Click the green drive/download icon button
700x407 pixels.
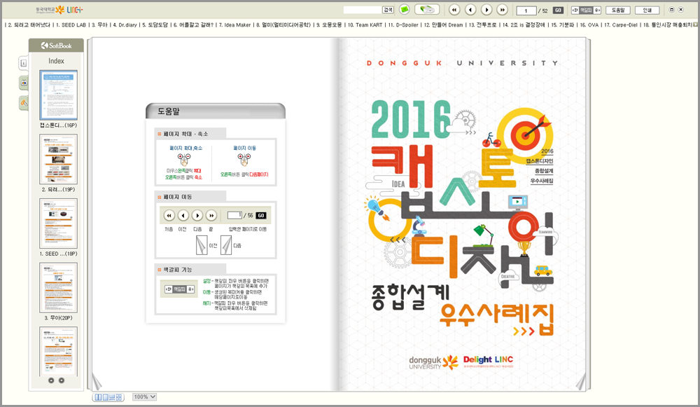coord(427,9)
